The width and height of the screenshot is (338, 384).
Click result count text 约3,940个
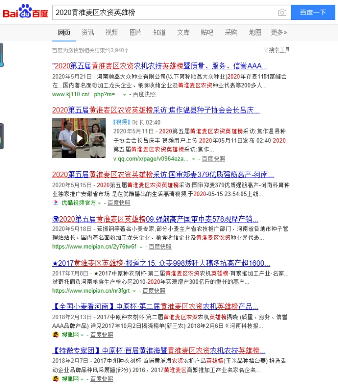[x=117, y=50]
